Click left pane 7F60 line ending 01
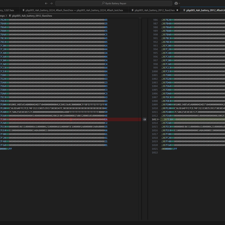Screen dimensions: 225x225 pos(54,145)
